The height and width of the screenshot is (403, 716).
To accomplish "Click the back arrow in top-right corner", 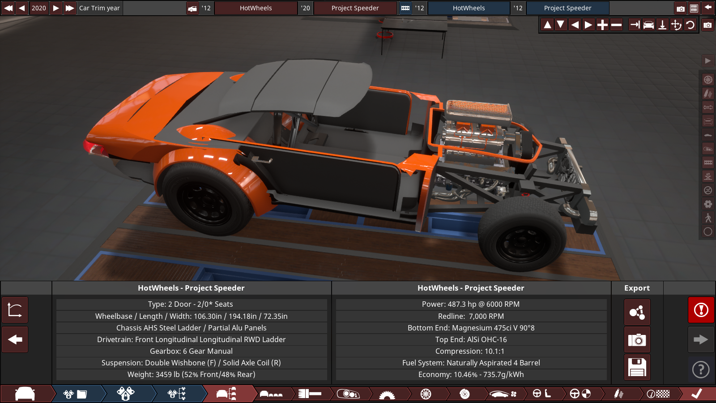I will coord(708,8).
